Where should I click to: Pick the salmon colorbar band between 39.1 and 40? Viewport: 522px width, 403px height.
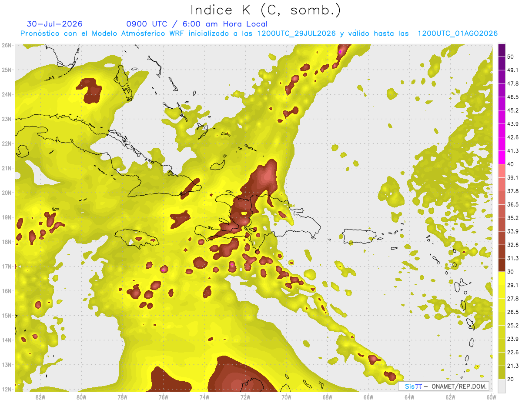502,171
